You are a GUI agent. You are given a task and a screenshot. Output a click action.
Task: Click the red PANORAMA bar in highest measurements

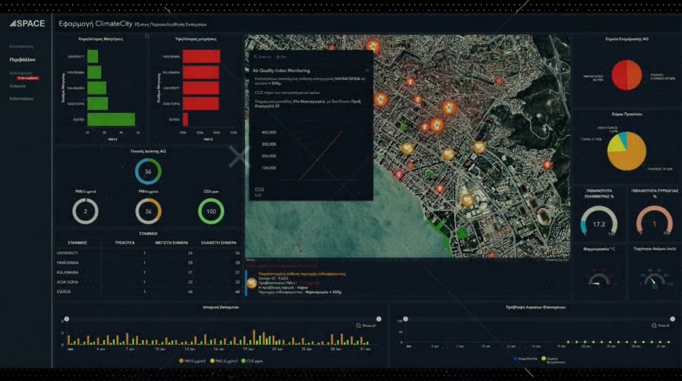[x=201, y=56]
